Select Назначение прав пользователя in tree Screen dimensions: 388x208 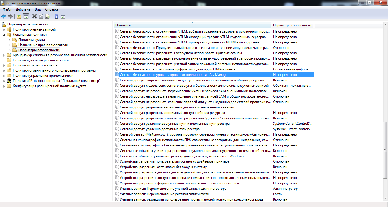click(x=43, y=45)
